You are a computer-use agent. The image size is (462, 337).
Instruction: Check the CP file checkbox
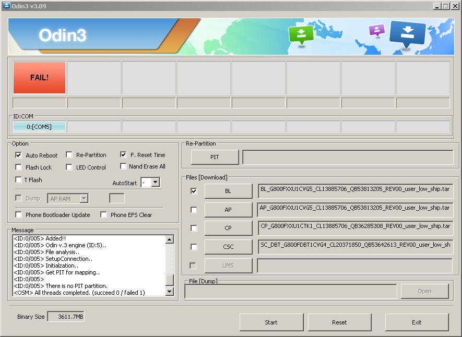tap(194, 228)
